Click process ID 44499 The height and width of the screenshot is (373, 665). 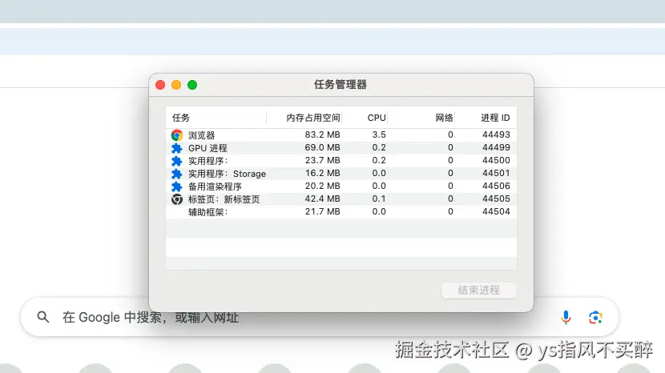tap(496, 147)
